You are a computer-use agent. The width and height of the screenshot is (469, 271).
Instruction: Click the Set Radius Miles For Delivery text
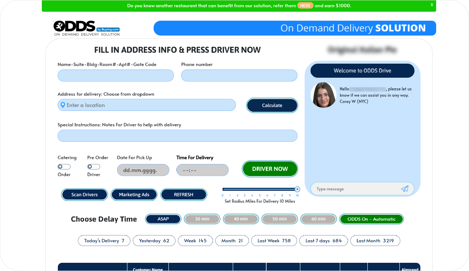click(260, 201)
